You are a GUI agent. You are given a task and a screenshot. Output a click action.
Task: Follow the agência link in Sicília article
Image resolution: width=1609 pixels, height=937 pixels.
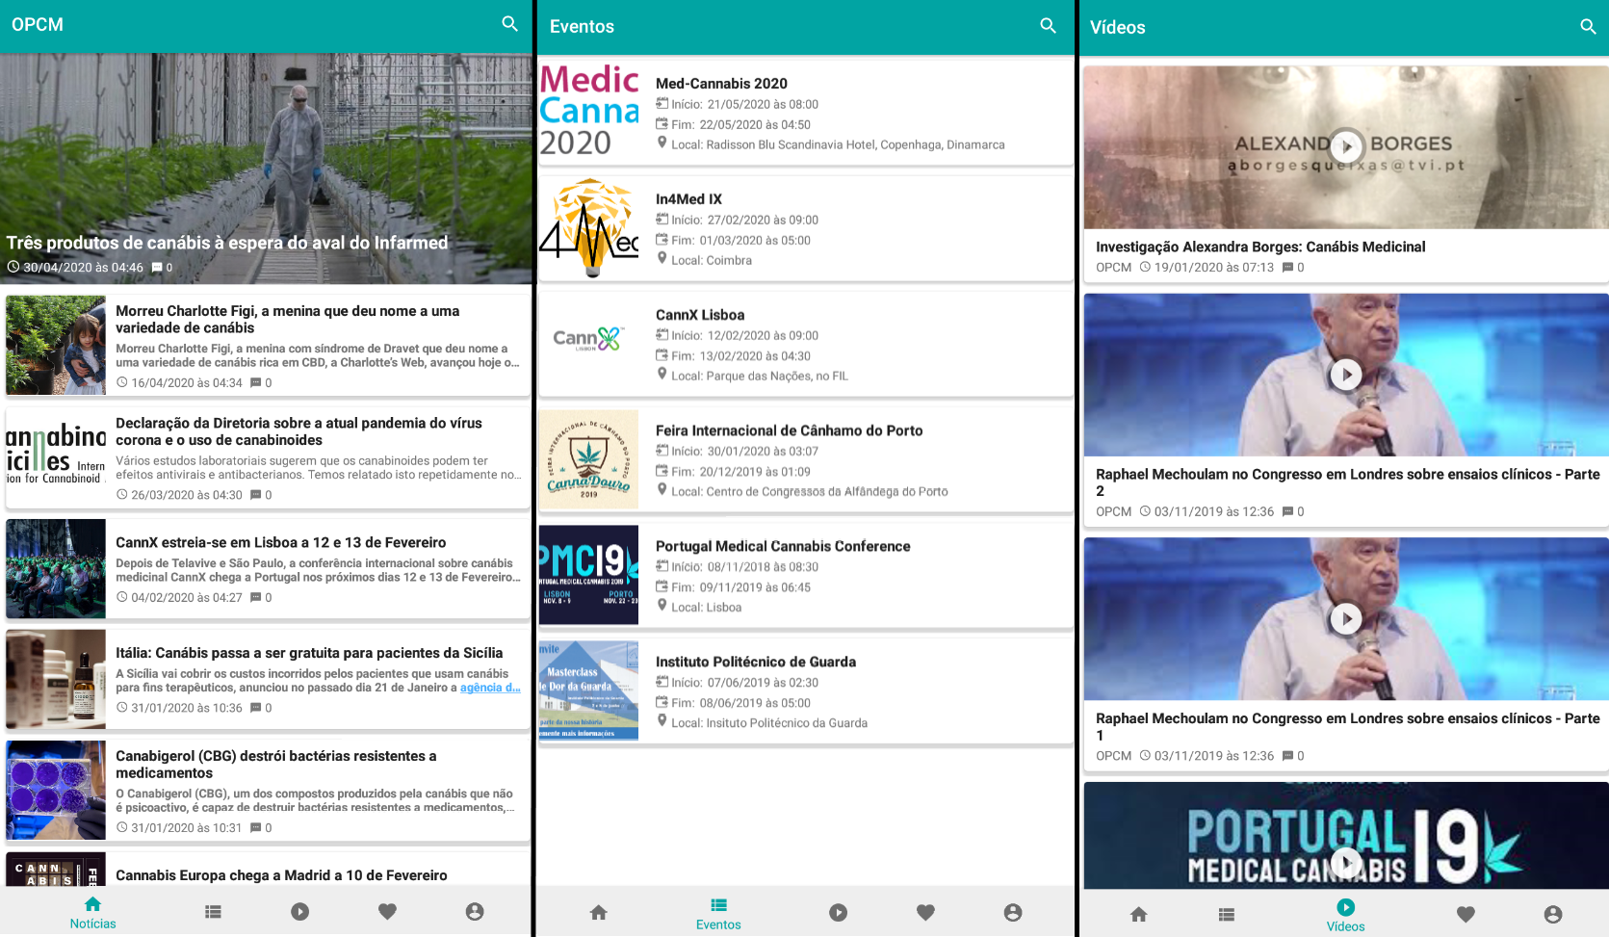point(490,688)
